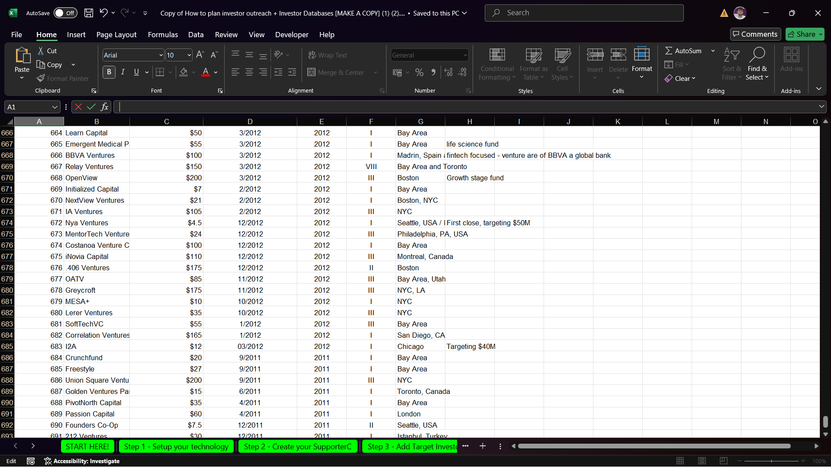Screen dimensions: 831x467
Task: Click the Share button
Action: [x=805, y=34]
